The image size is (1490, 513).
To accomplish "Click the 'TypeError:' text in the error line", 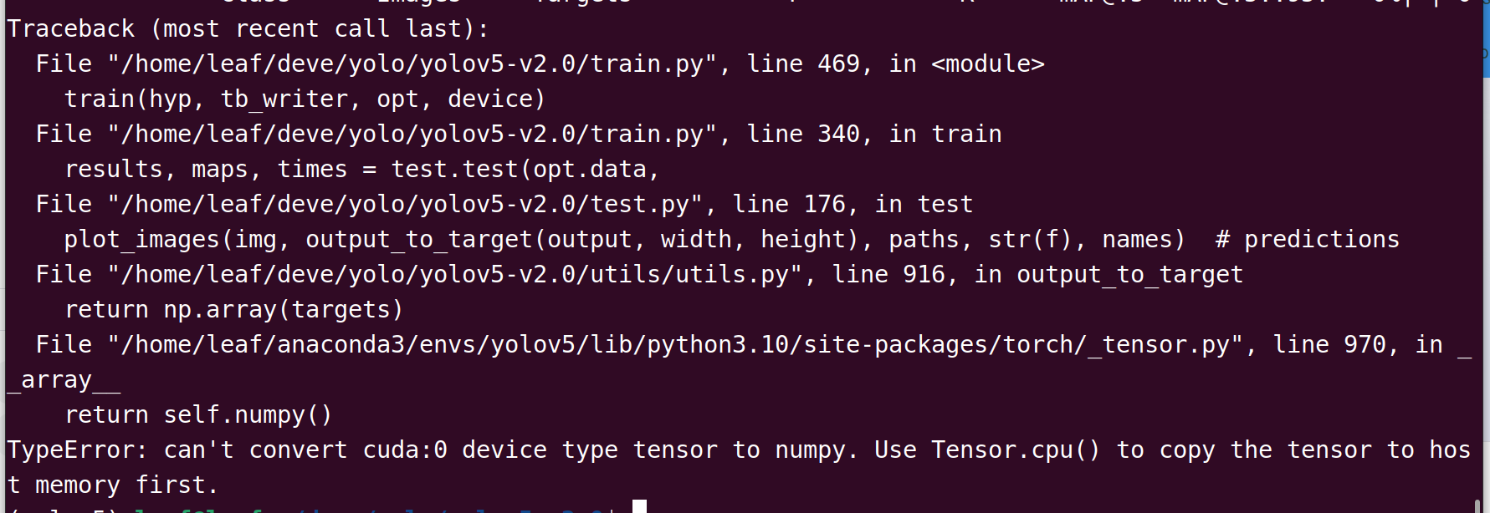I will pyautogui.click(x=77, y=450).
